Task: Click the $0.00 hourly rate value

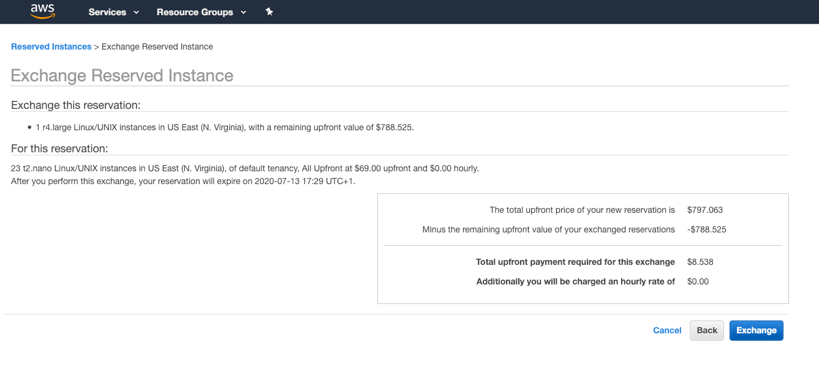Action: pos(698,281)
